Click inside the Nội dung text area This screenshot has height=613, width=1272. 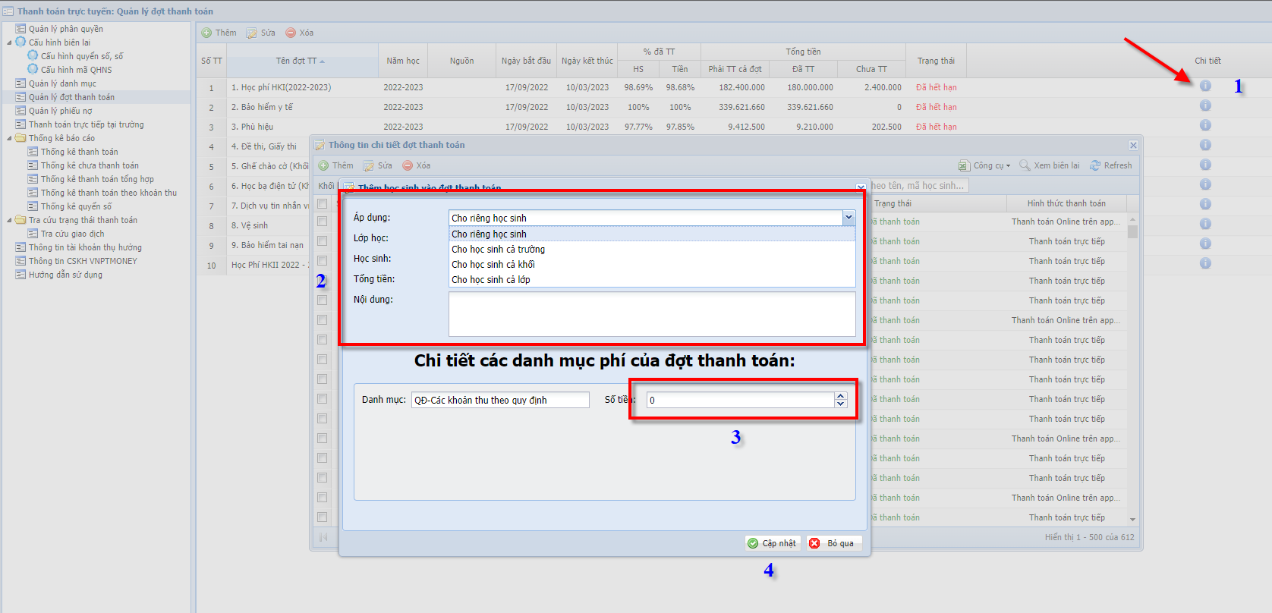(x=651, y=314)
